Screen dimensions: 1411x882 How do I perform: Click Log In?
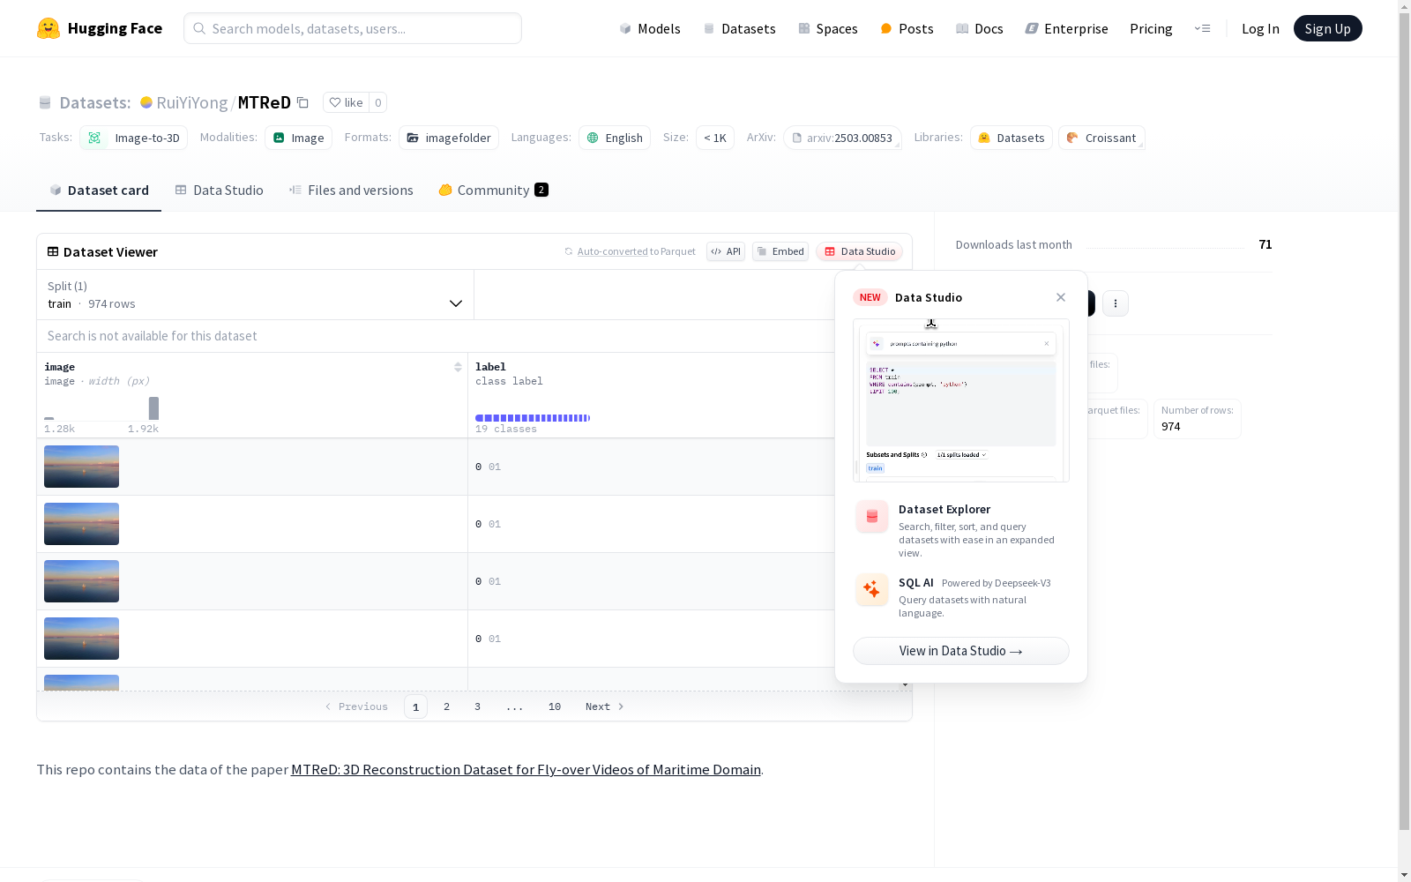(1260, 28)
